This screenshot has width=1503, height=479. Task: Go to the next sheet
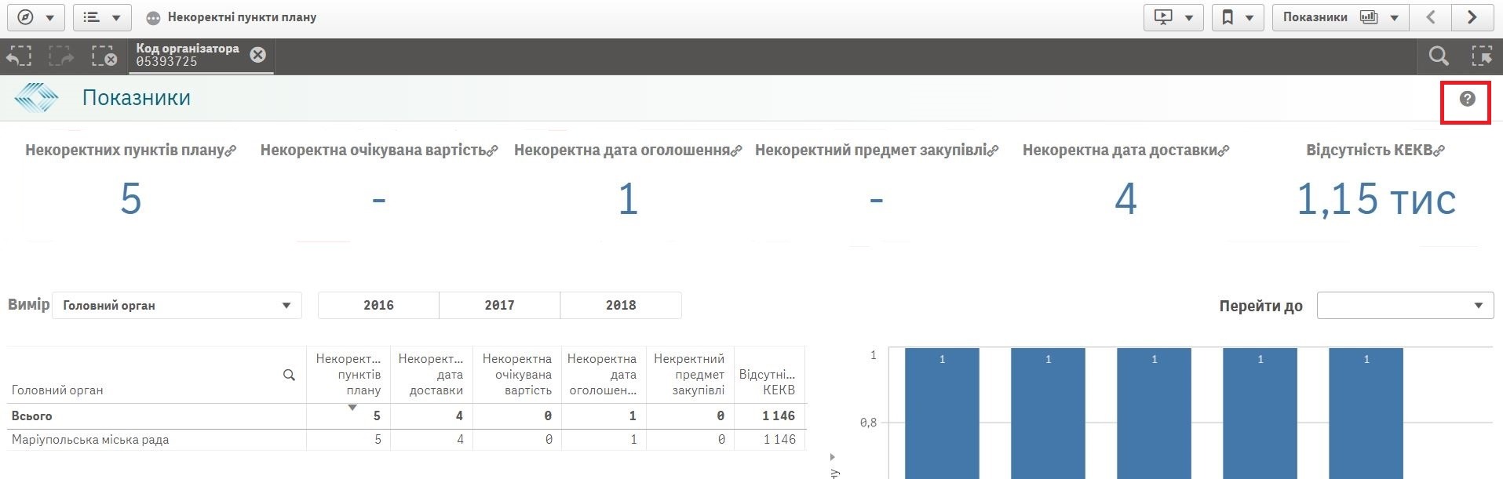[x=1472, y=17]
